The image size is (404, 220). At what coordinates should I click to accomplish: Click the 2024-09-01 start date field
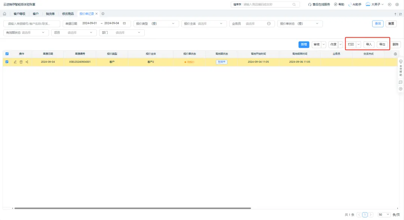[x=90, y=23]
